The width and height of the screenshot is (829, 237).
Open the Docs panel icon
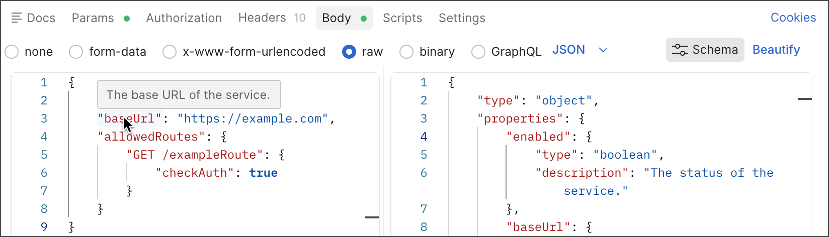[x=17, y=18]
